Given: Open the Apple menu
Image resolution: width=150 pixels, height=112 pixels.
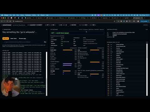Looking at the screenshot, I should (x=2, y=15).
